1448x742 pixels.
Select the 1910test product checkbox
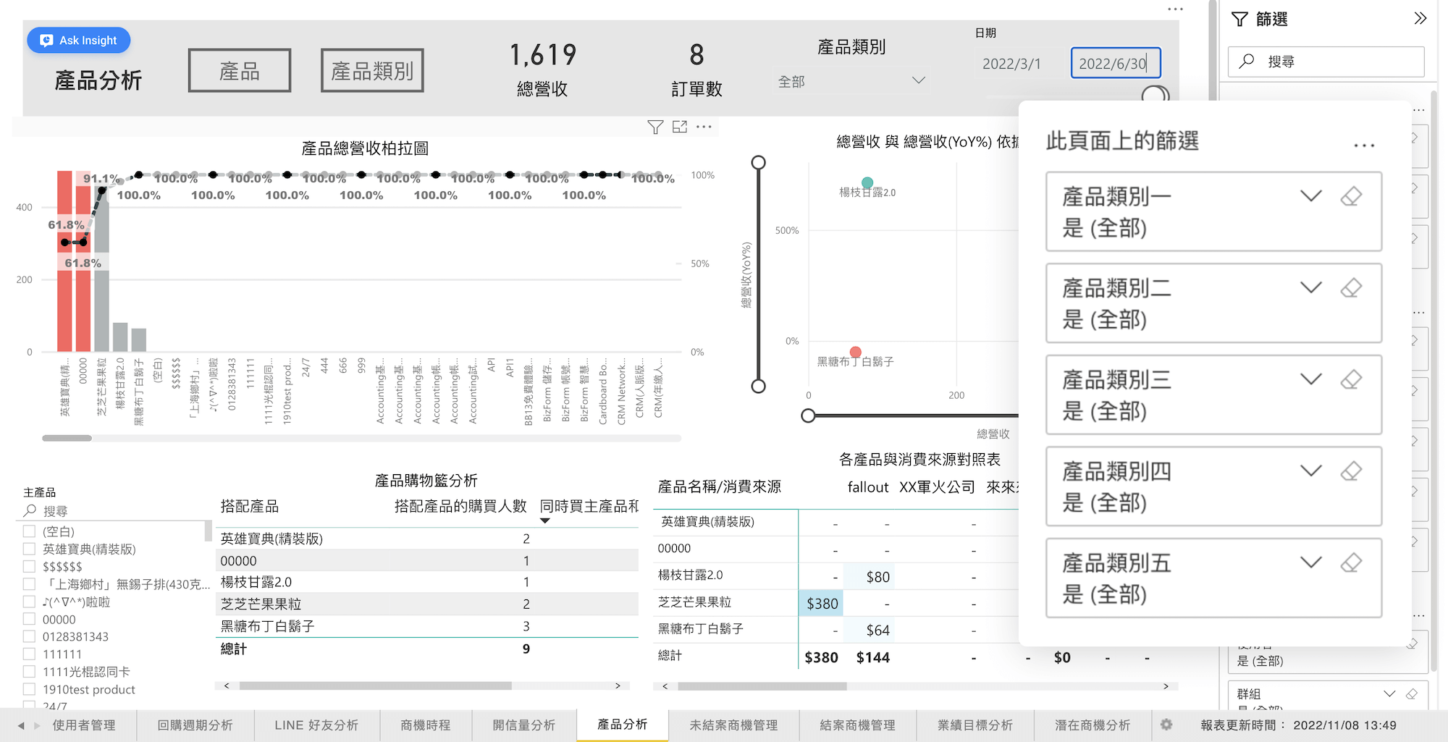[30, 689]
